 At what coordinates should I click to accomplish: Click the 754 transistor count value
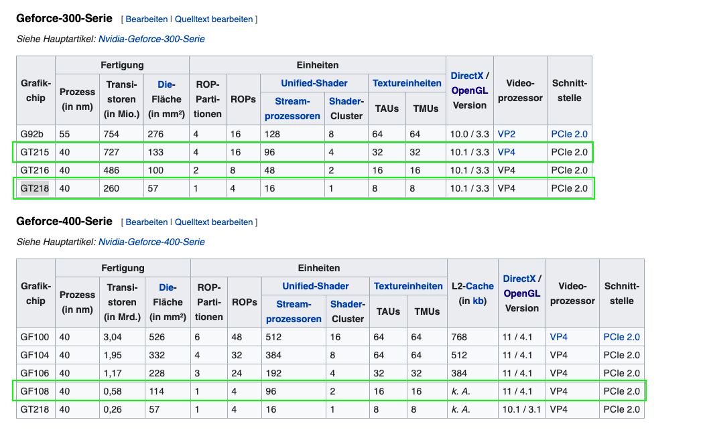coord(111,134)
